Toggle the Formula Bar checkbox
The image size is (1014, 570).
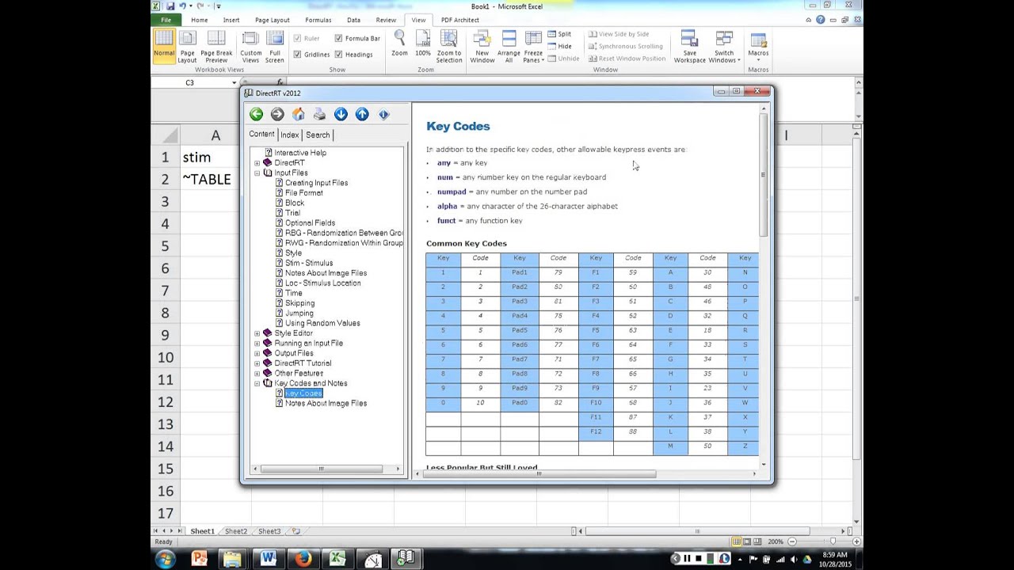coord(339,38)
